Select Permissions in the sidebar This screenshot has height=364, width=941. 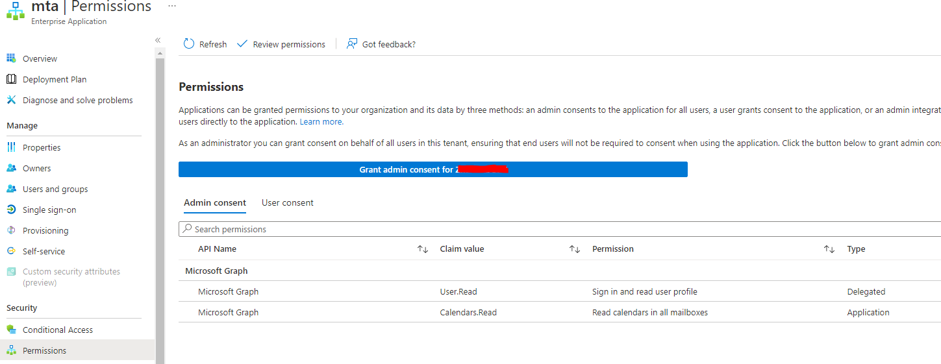click(x=44, y=350)
